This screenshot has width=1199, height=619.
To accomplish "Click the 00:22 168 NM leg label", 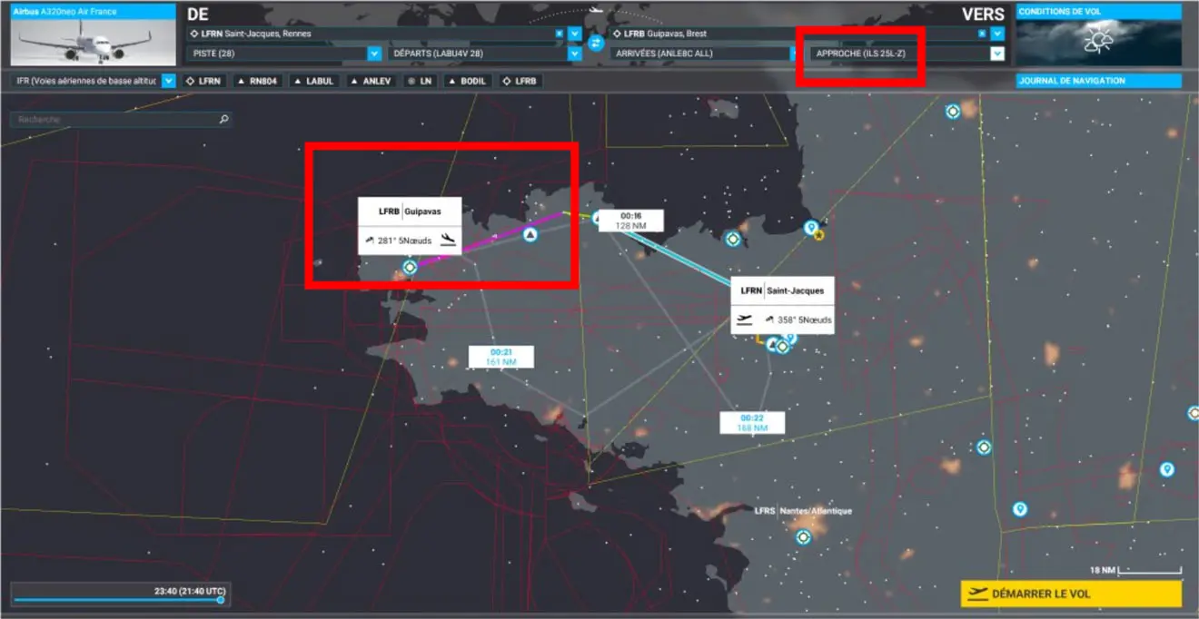I will coord(752,423).
